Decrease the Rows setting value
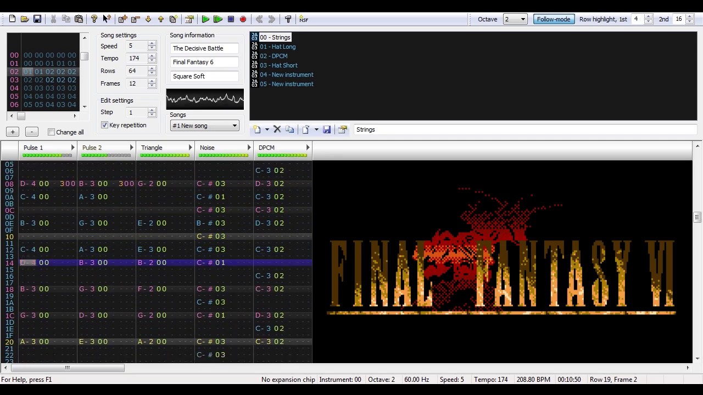The image size is (703, 395). point(152,73)
